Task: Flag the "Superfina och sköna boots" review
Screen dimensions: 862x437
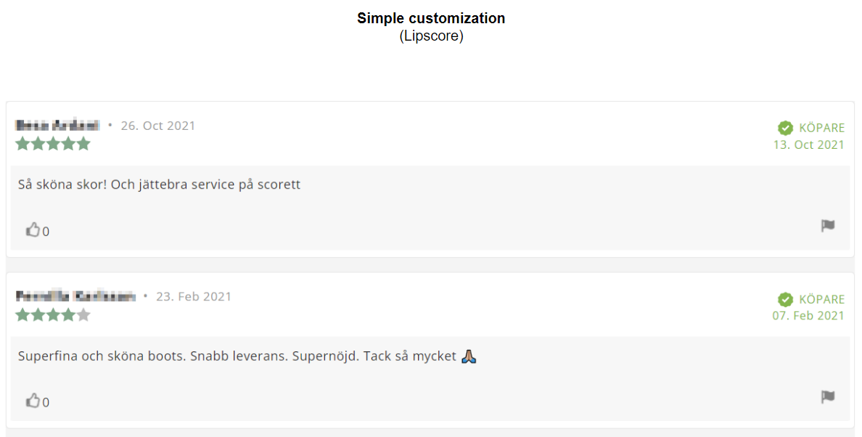Action: pyautogui.click(x=828, y=397)
